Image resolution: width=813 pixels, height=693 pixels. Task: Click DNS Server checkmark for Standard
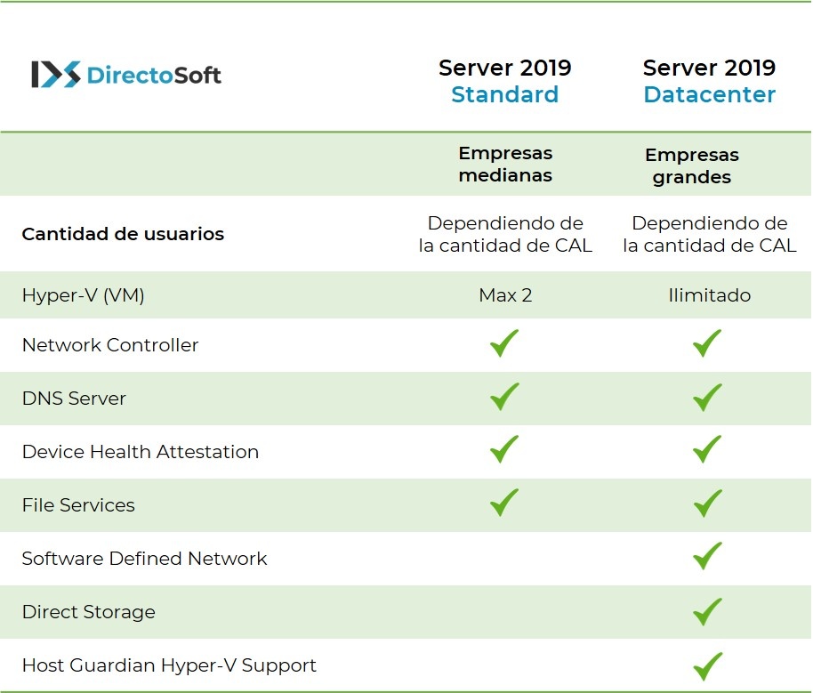tap(504, 396)
